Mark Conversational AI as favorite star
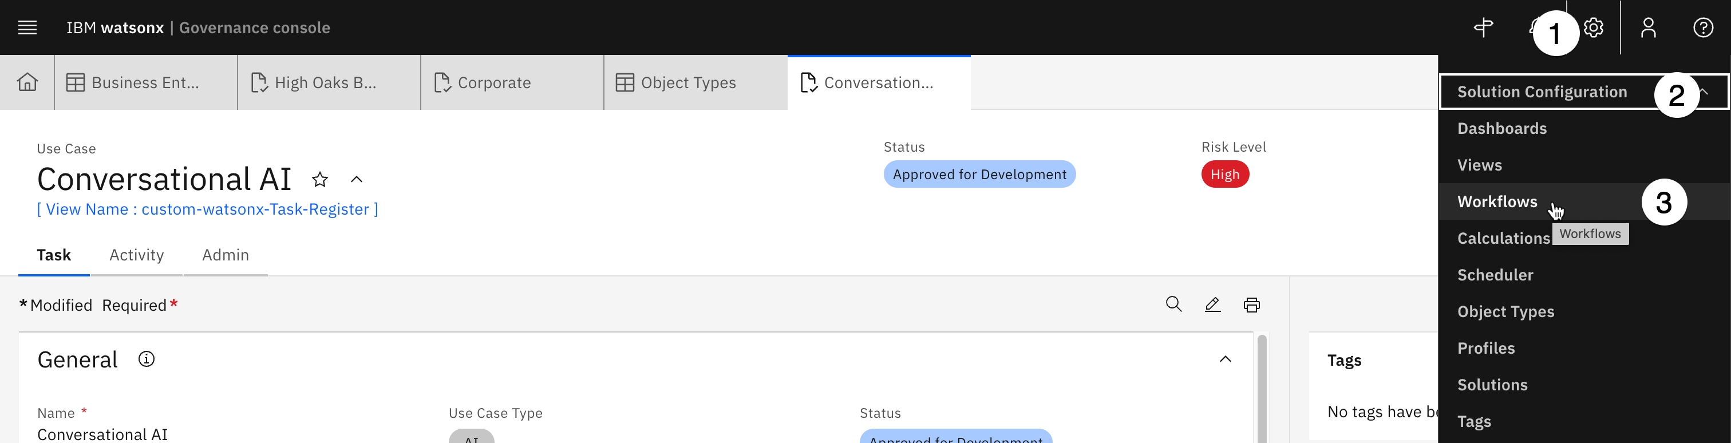This screenshot has height=443, width=1731. [320, 180]
